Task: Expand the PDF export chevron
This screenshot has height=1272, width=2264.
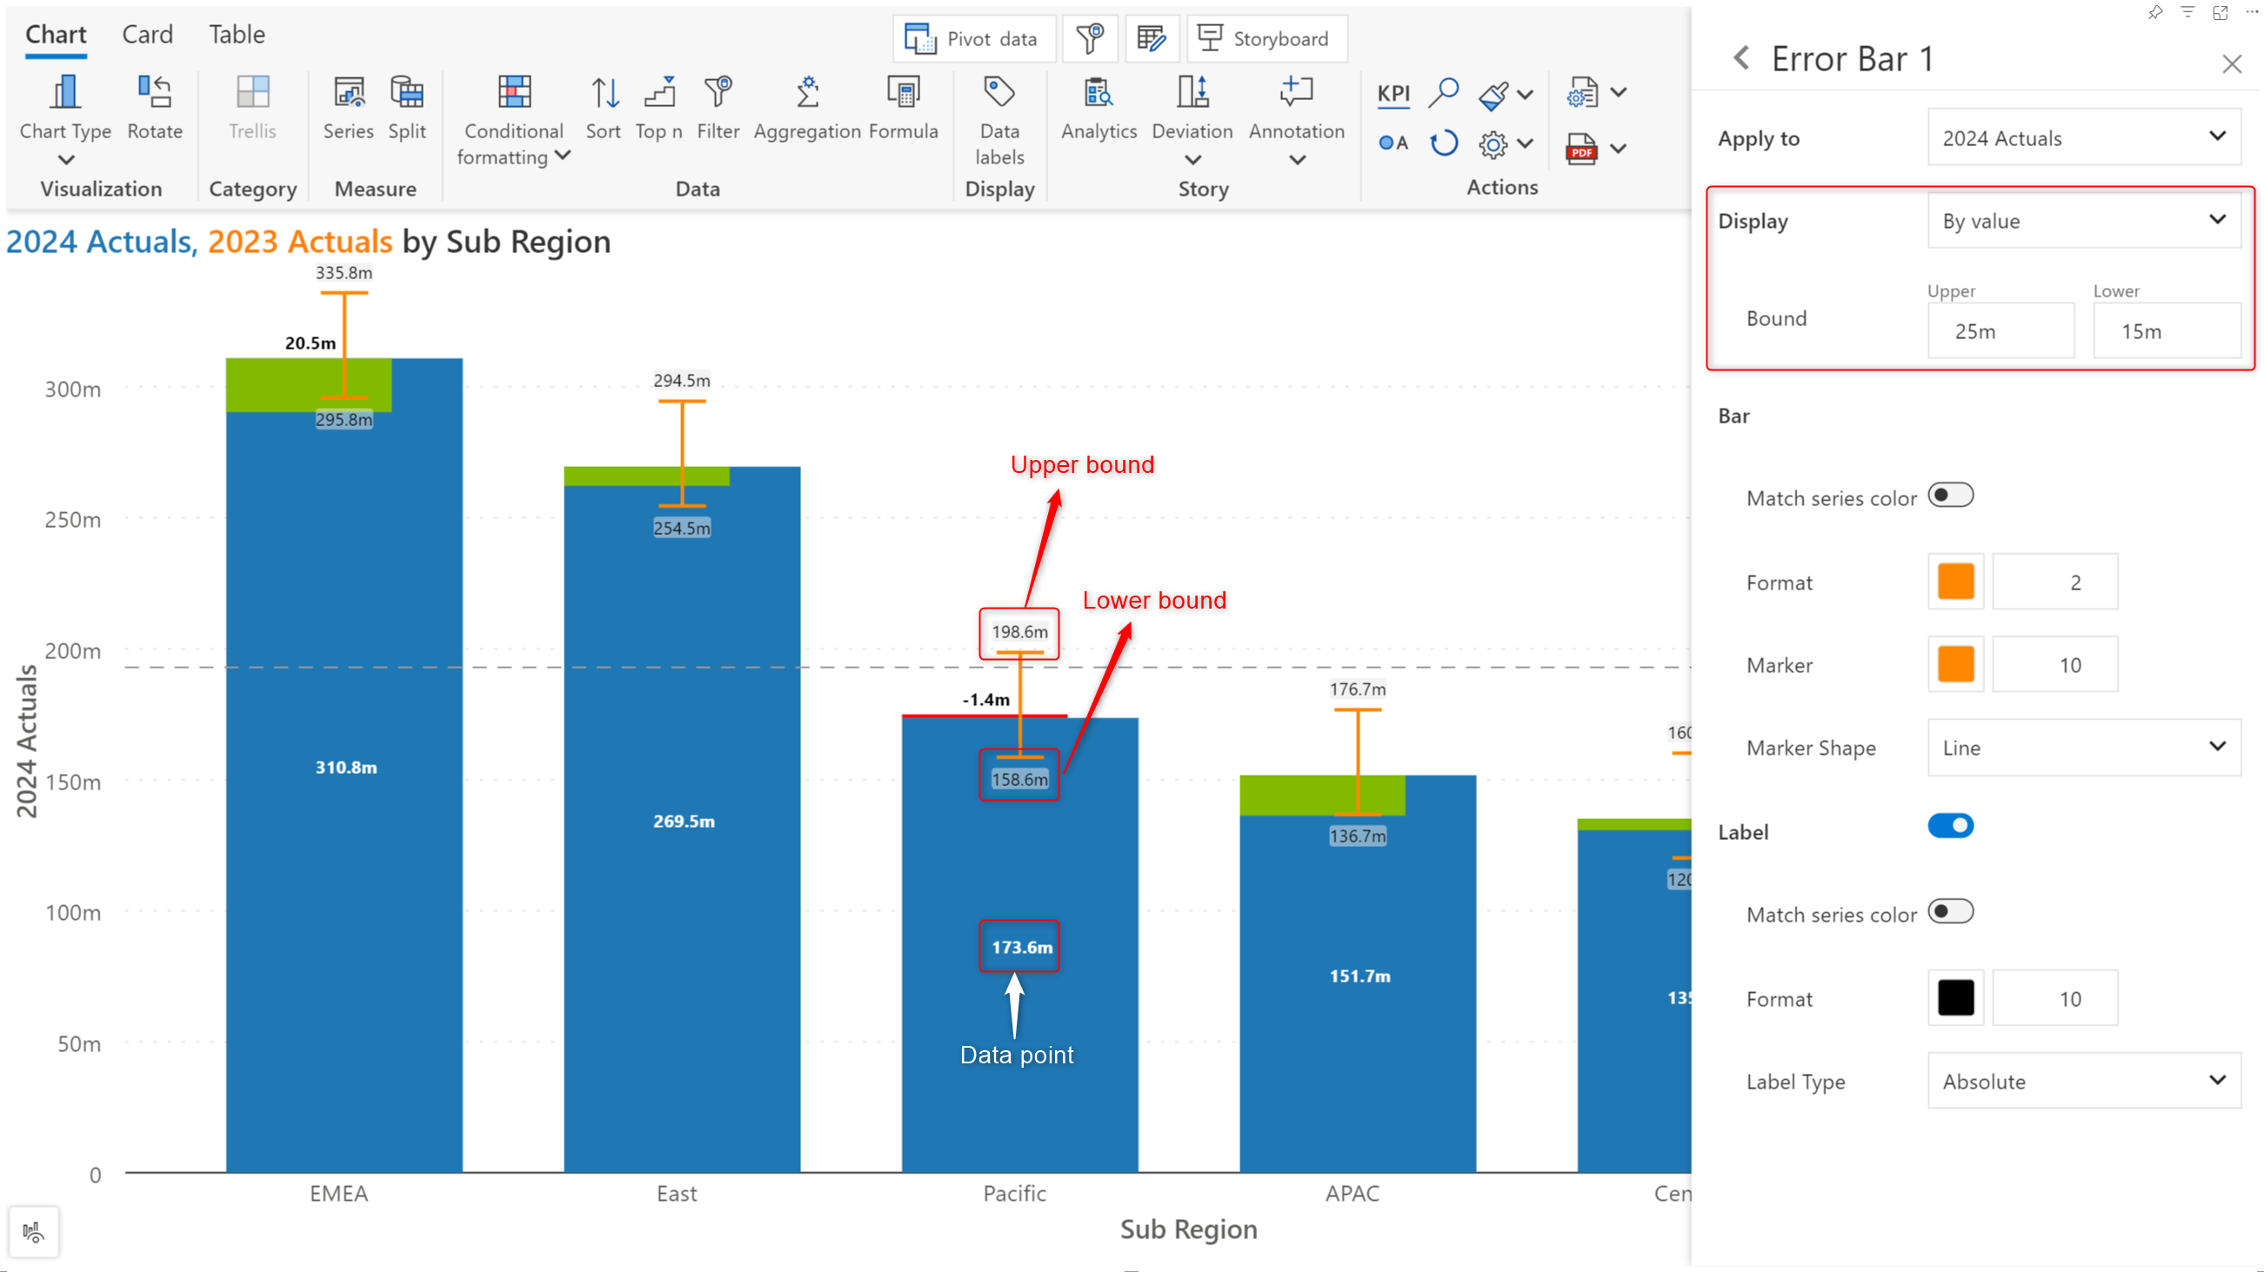Action: coord(1618,149)
